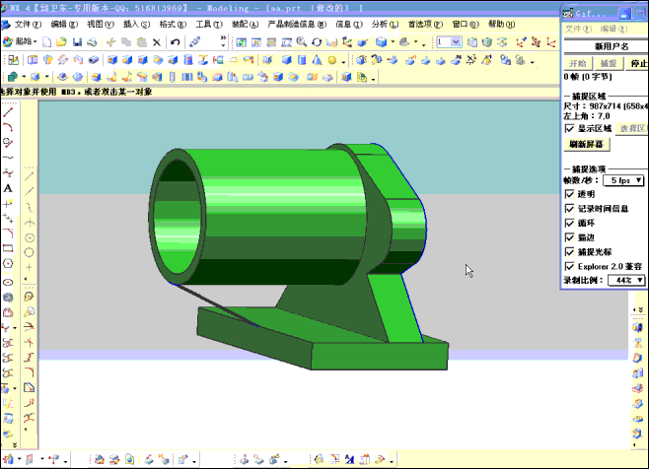The image size is (649, 469).
Task: Expand the shaded display style dropdown arrow
Action: coord(393,42)
